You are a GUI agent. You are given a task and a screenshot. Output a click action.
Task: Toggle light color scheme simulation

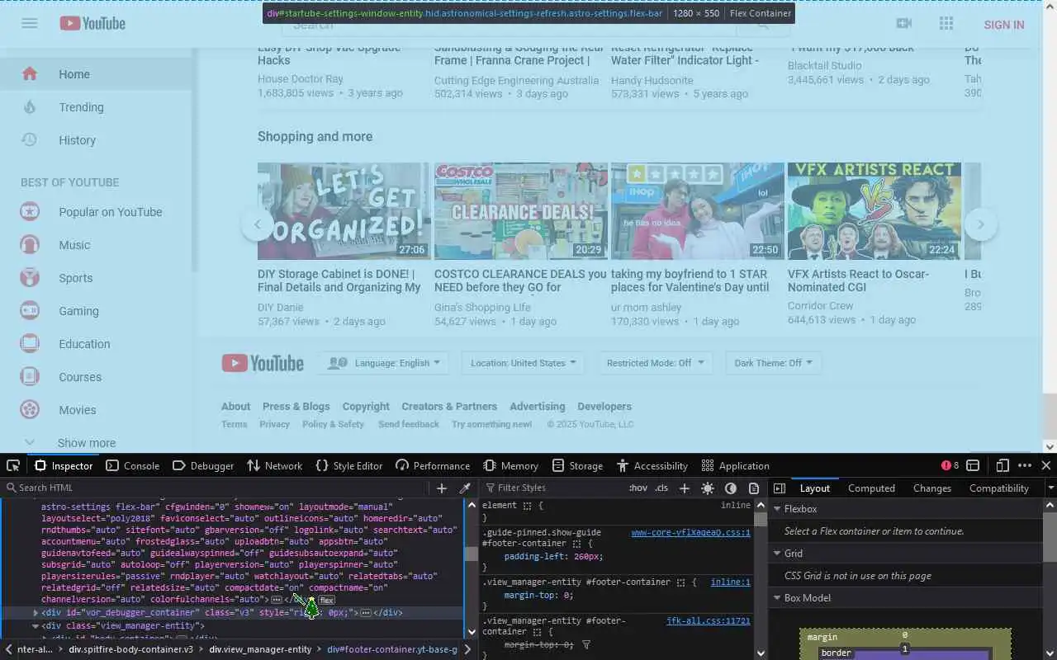pyautogui.click(x=708, y=488)
